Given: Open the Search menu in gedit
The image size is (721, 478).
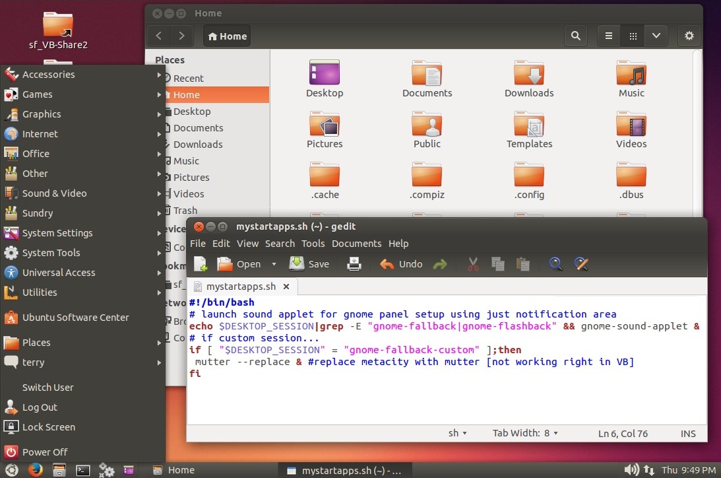Looking at the screenshot, I should tap(280, 244).
